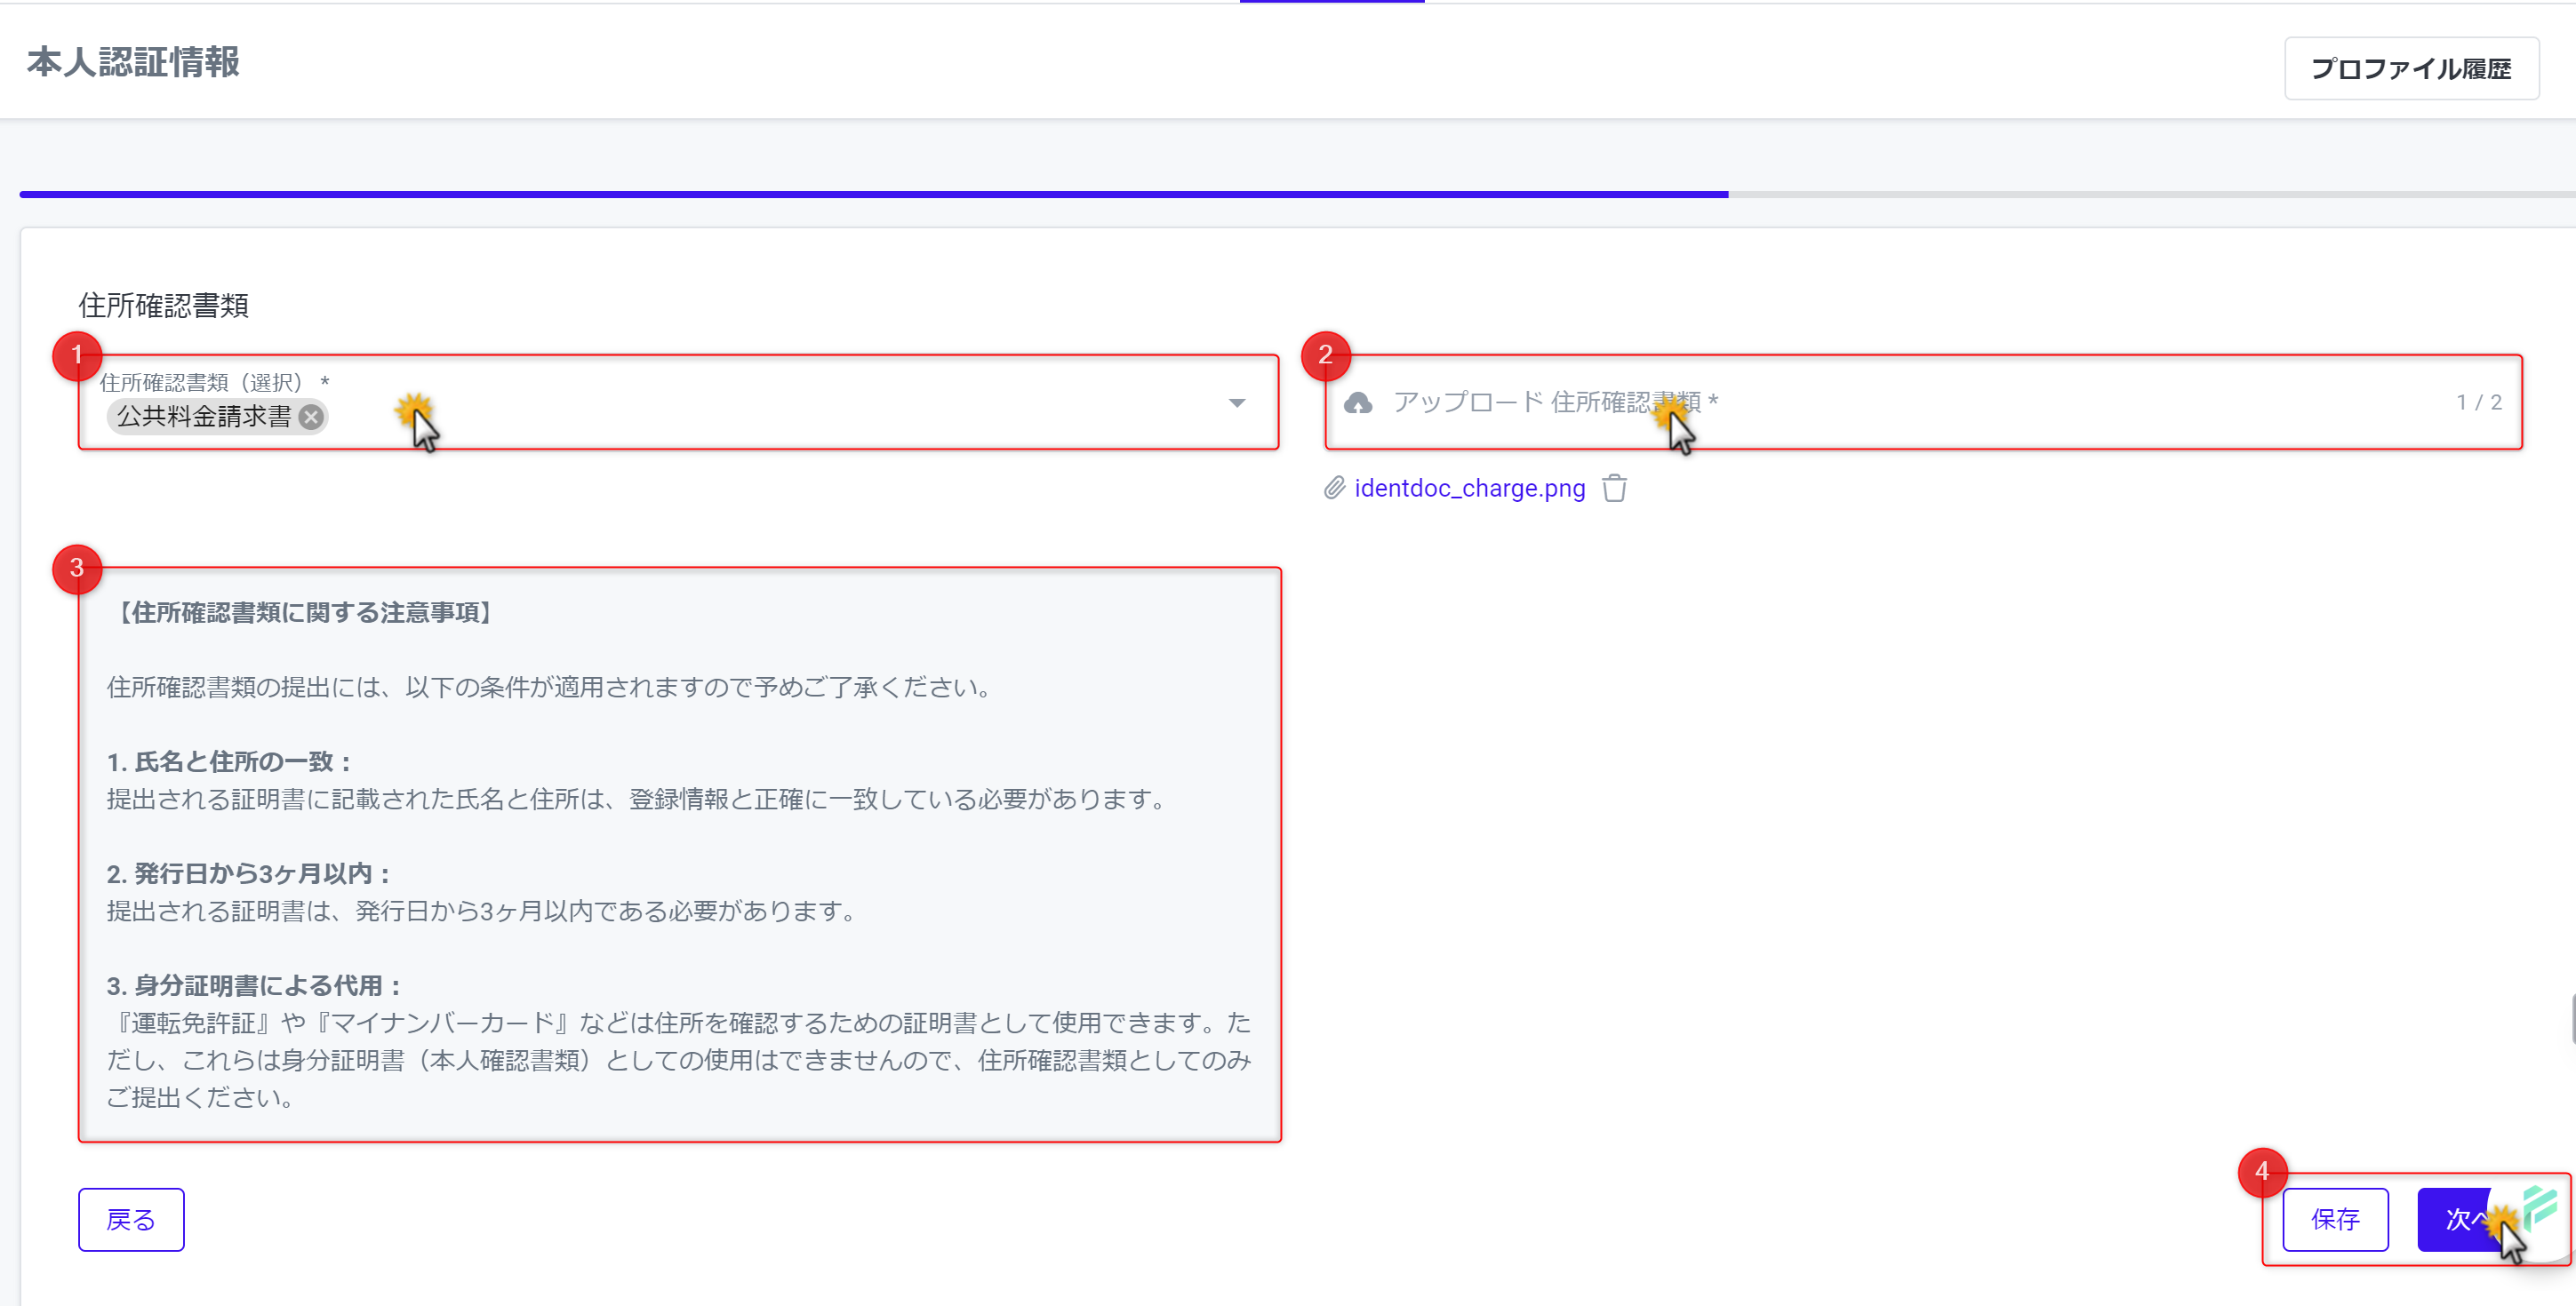Click the 住所確認書類 section title
The image size is (2576, 1306).
[x=163, y=306]
